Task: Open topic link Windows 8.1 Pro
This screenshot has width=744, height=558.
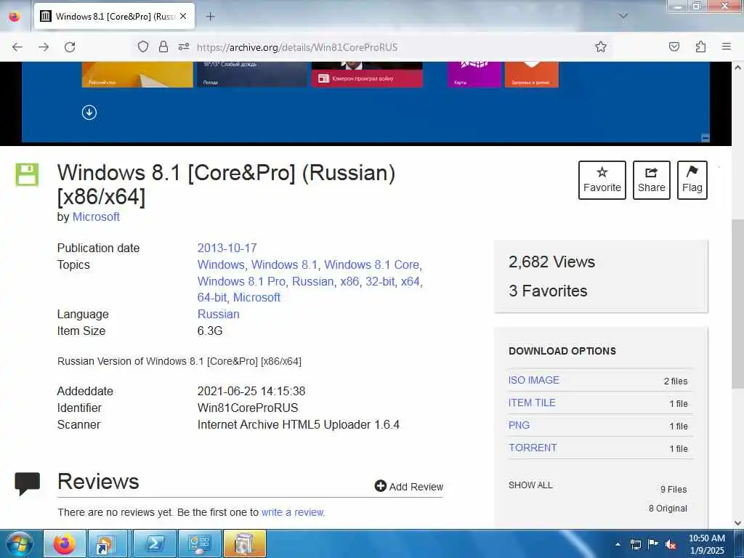Action: 241,281
